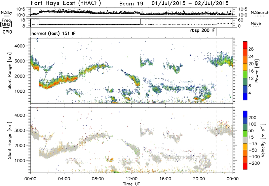This screenshot has height=186, width=269.
Task: Click the 'rbsp 200 IF' text
Action: (202, 31)
